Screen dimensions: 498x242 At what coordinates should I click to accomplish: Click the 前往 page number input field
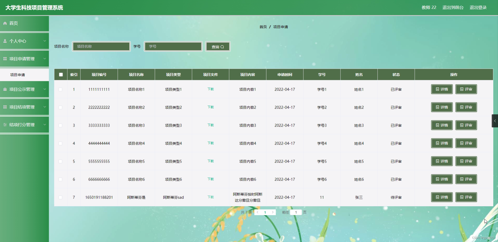tap(296, 212)
